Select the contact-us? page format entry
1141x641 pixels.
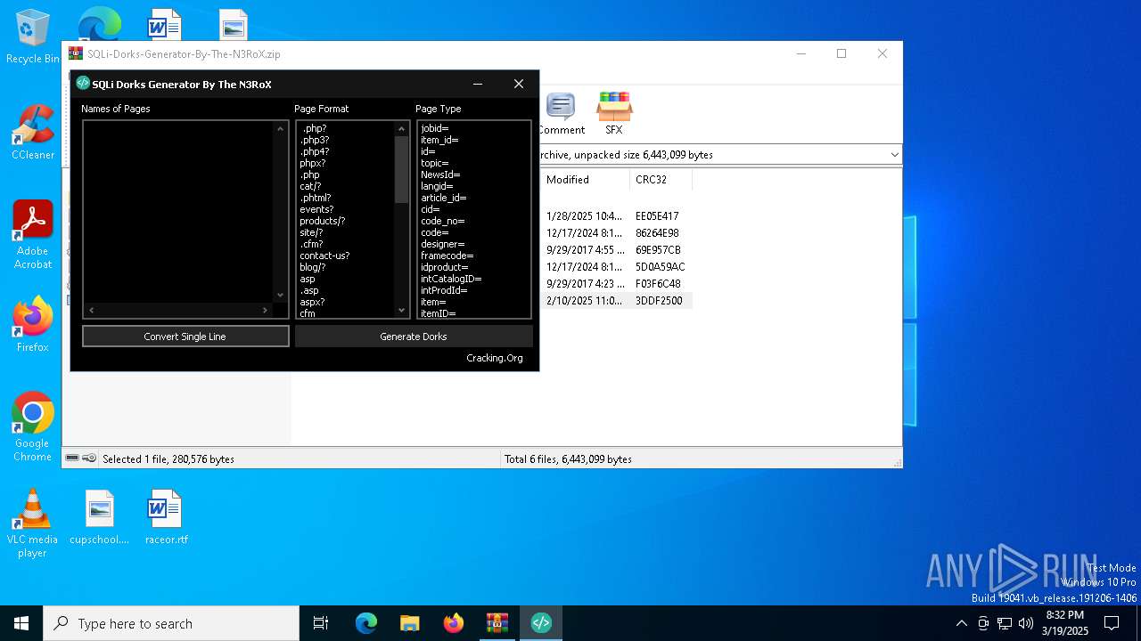click(x=324, y=256)
